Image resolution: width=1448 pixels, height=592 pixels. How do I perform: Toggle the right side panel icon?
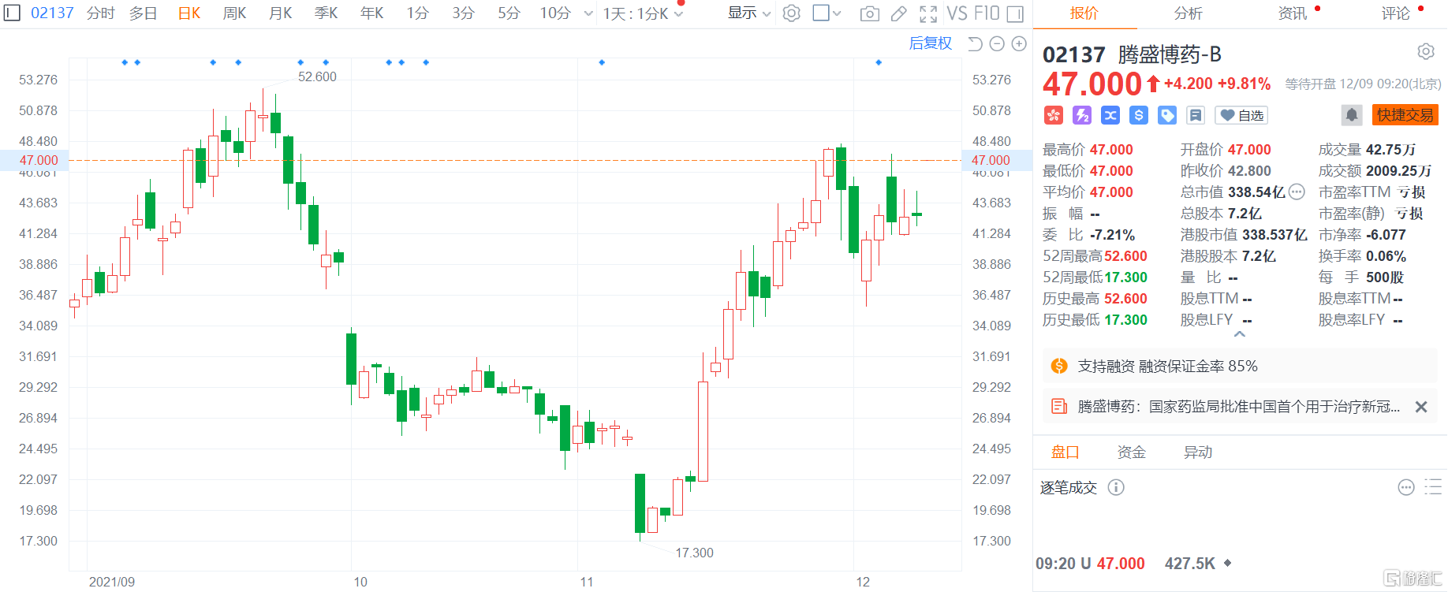pos(1016,13)
